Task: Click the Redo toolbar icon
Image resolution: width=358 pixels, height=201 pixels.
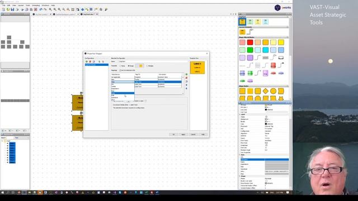Action: tap(45, 9)
